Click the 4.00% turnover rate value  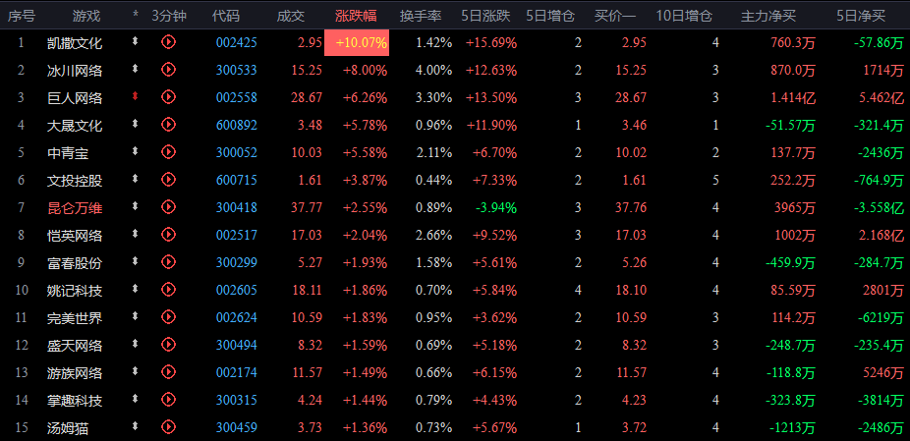coord(433,70)
